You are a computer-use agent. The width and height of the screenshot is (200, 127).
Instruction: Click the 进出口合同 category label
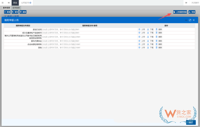click(37, 30)
